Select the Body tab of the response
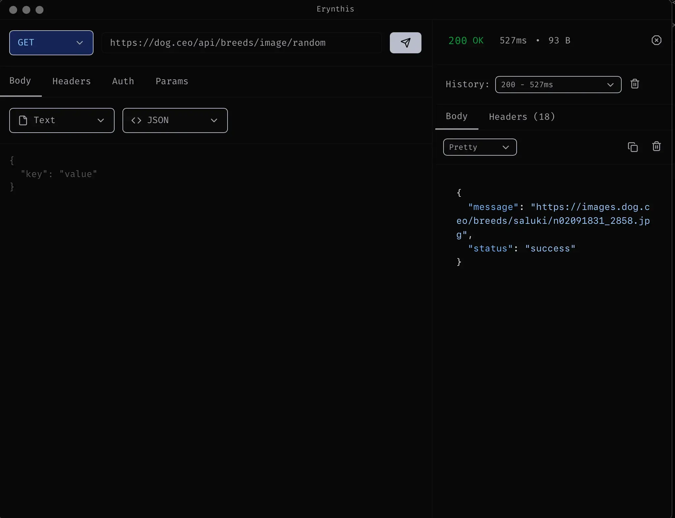The width and height of the screenshot is (675, 518). click(456, 117)
